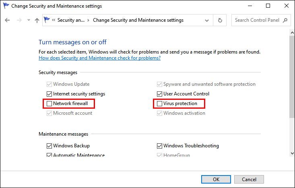The image size is (295, 188).
Task: Enable the Virus protection checkbox
Action: pos(160,103)
